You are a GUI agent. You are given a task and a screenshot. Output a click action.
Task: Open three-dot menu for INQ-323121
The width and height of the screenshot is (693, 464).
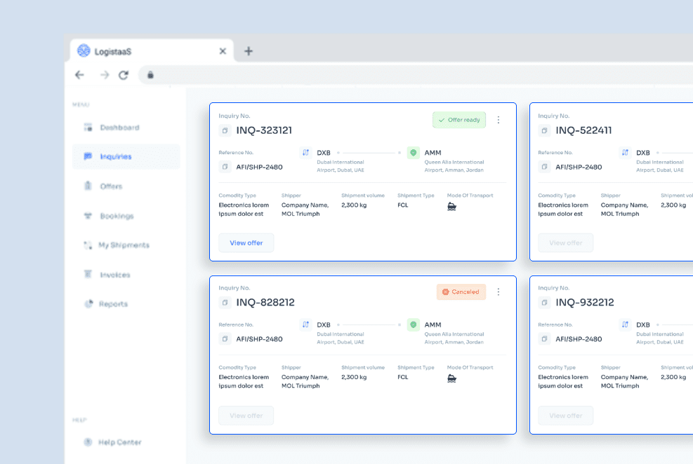[499, 120]
